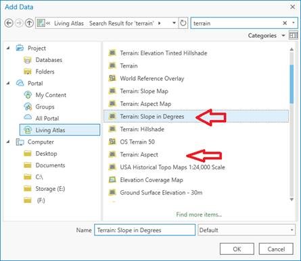Viewport: 301px width, 261px height.
Task: Open Groups in Portal
Action: tap(45, 107)
